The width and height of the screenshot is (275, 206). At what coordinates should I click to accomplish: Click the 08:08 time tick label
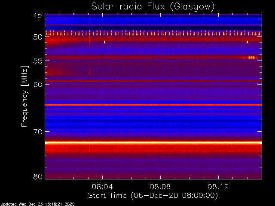160,187
